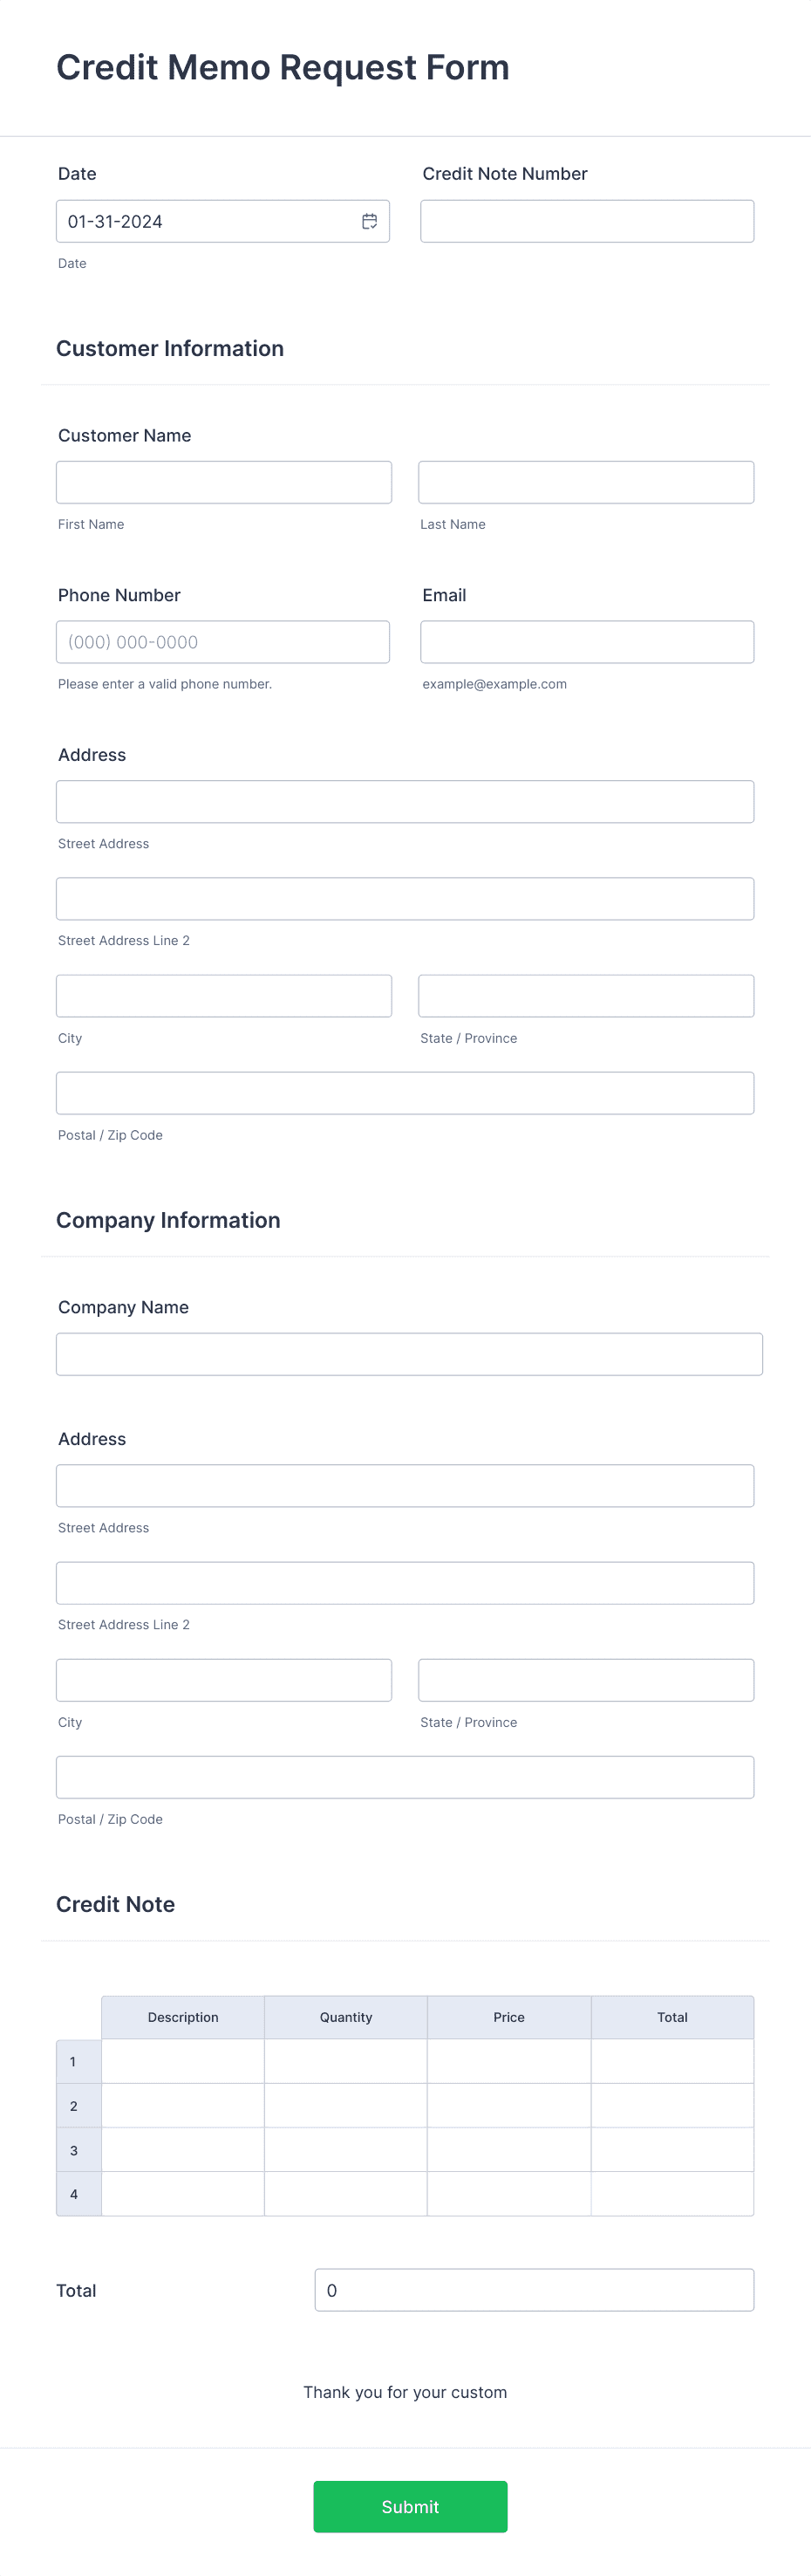811x2576 pixels.
Task: Select the Phone Number field
Action: (x=224, y=641)
